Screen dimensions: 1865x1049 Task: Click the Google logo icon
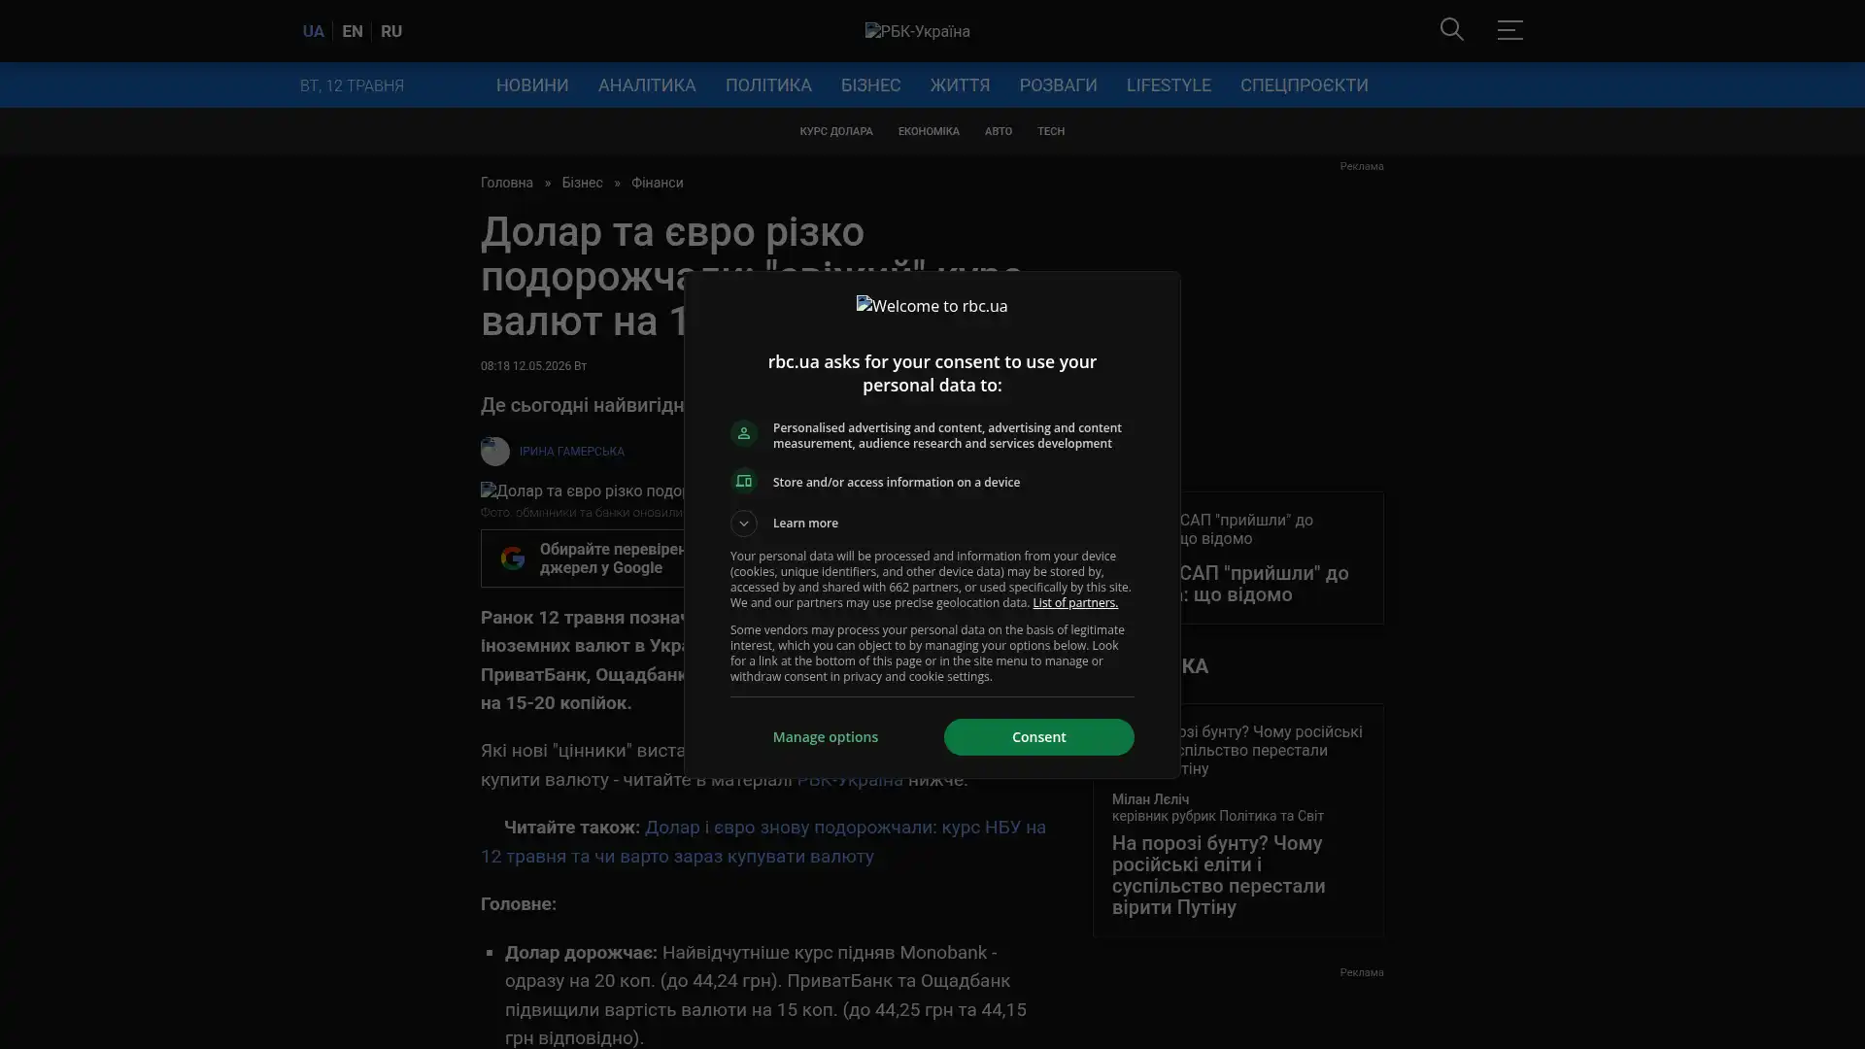coord(513,558)
